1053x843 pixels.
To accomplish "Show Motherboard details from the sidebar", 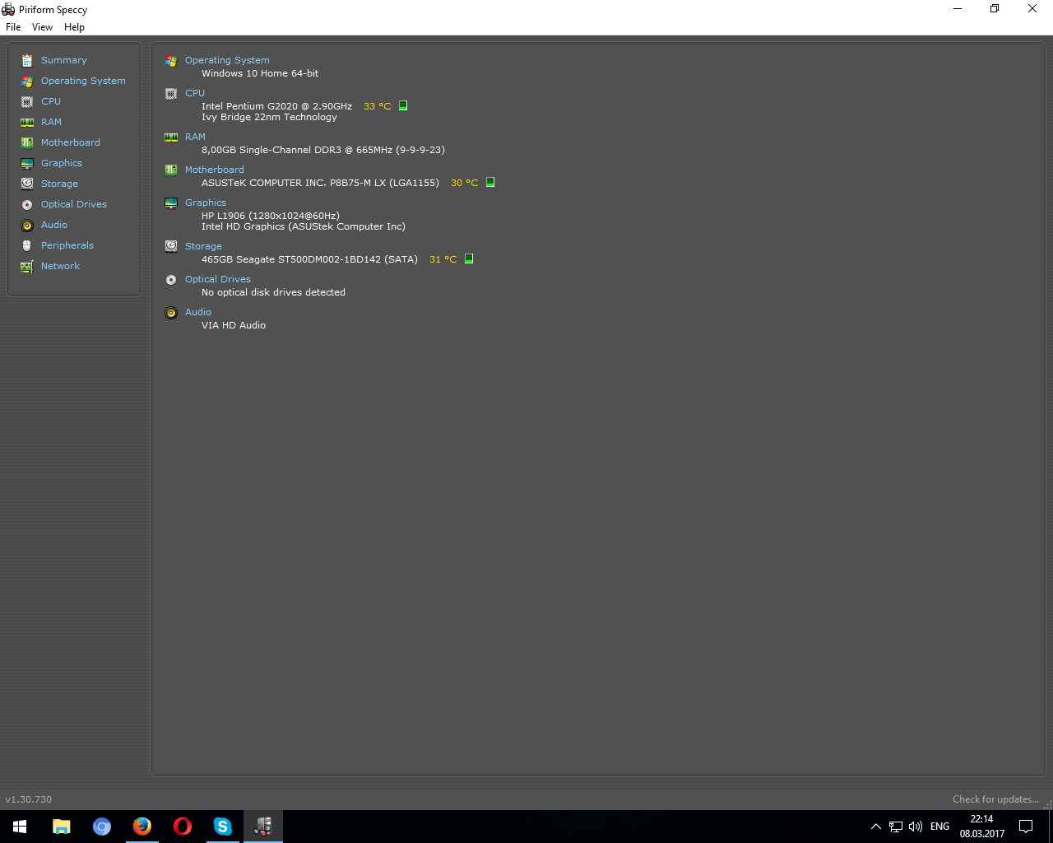I will point(71,142).
